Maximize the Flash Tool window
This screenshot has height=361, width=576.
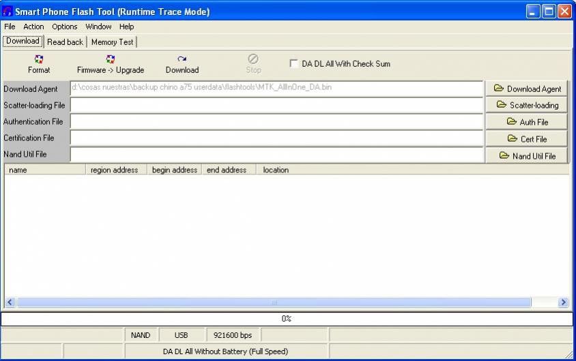[549, 12]
